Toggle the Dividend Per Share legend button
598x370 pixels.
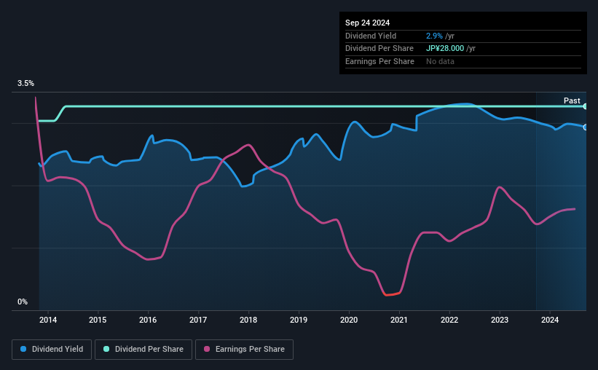click(x=143, y=349)
